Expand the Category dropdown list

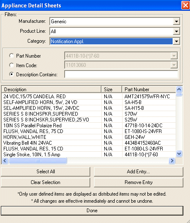tap(176, 41)
